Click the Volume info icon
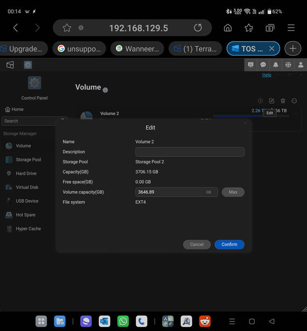Screen dimensions: 307x331 click(105, 90)
